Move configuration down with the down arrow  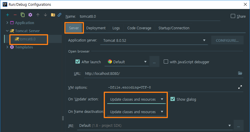pos(45,15)
